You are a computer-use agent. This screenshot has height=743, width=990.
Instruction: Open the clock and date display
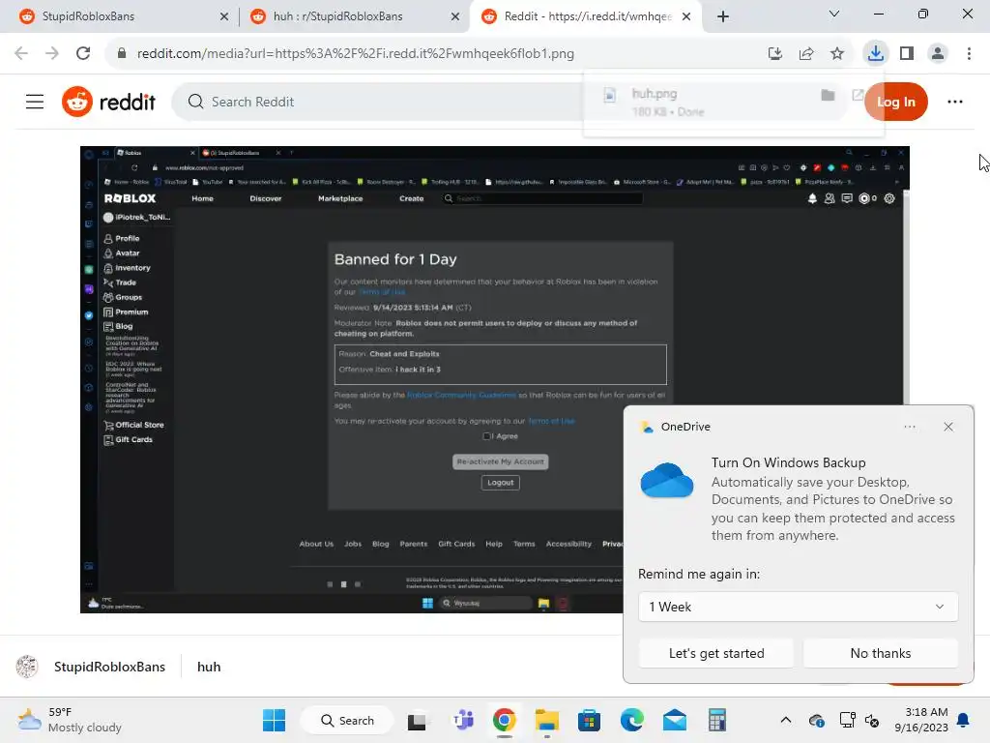[921, 720]
